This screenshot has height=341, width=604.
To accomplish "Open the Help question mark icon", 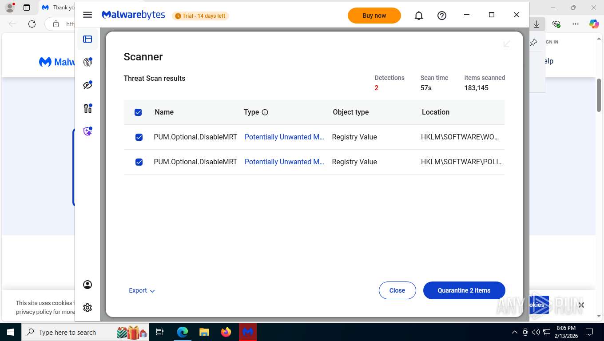I will coord(441,16).
